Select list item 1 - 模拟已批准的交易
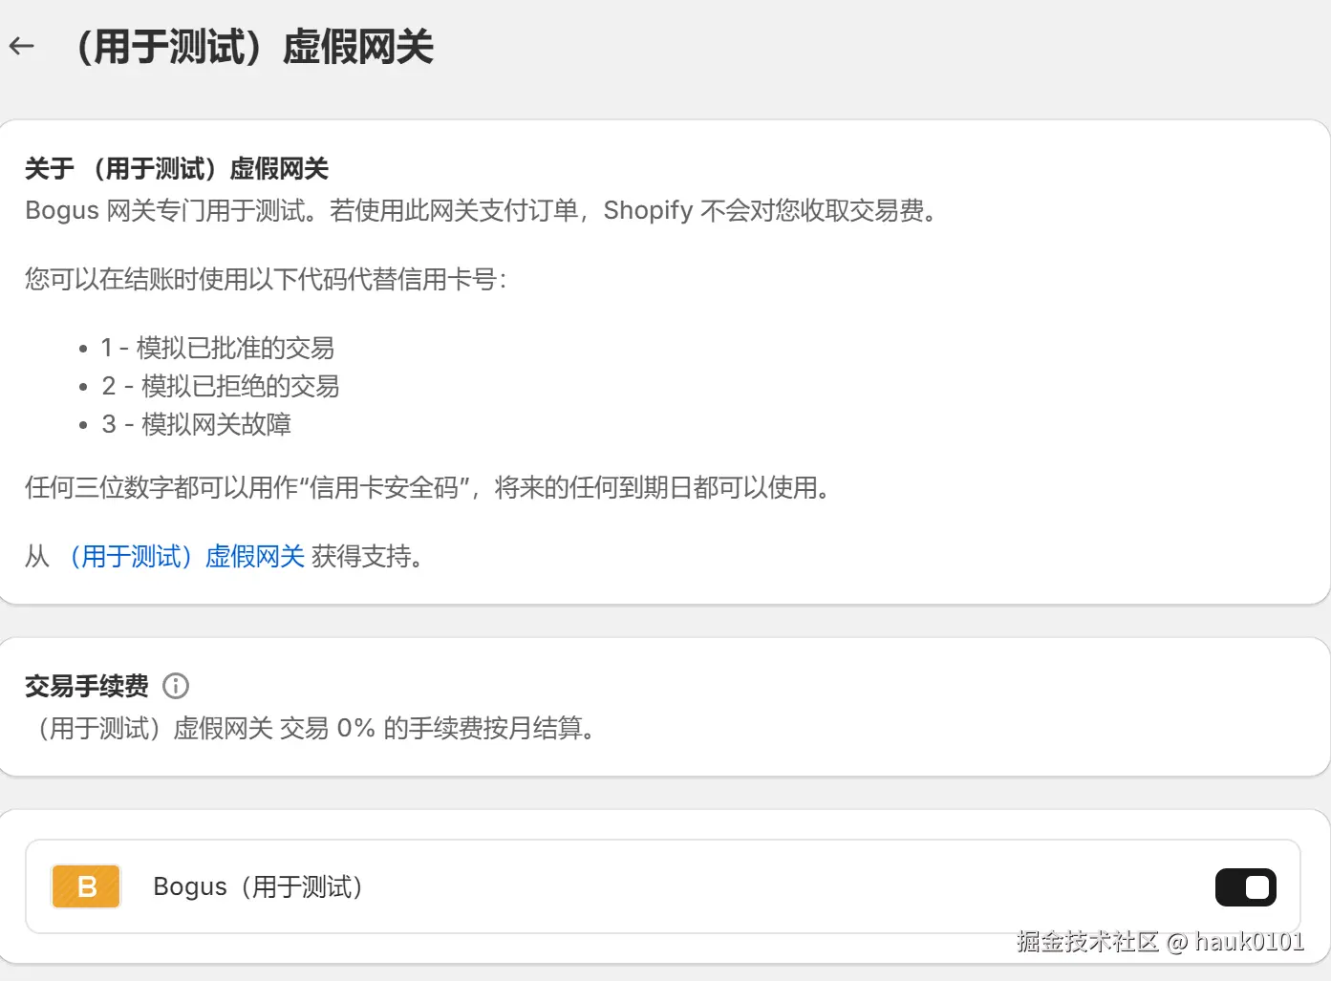Viewport: 1331px width, 981px height. tap(218, 348)
